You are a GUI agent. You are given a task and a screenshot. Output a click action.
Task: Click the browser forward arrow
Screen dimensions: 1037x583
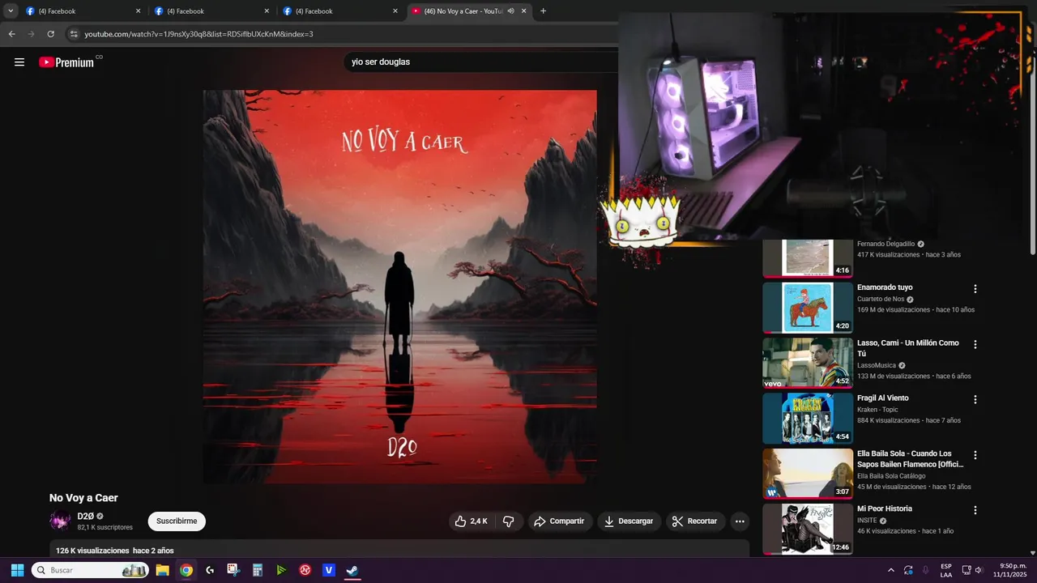(x=31, y=34)
